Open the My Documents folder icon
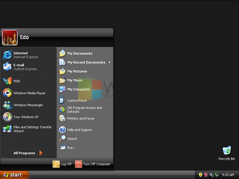Viewport: 239px width, 179px height. 62,53
